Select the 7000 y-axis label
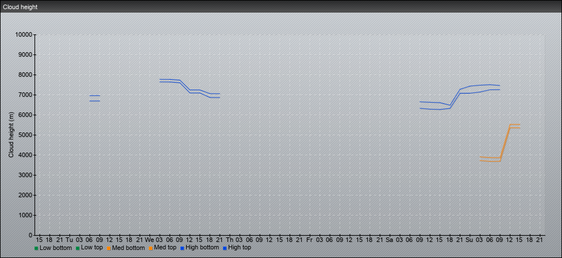This screenshot has height=258, width=562. tap(25, 95)
